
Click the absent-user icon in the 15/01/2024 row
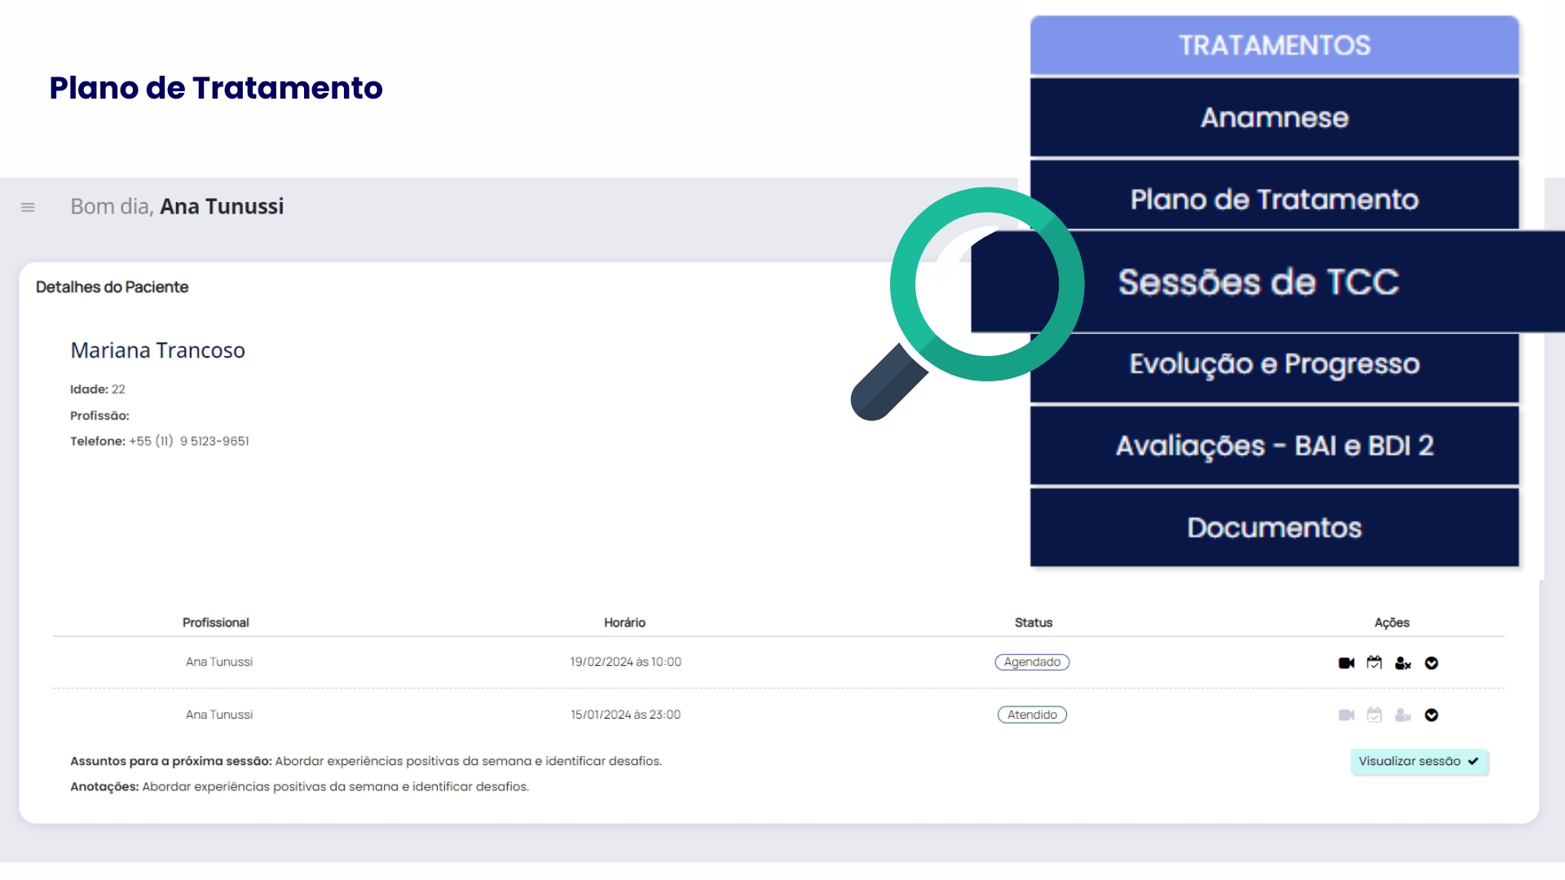[x=1403, y=715]
